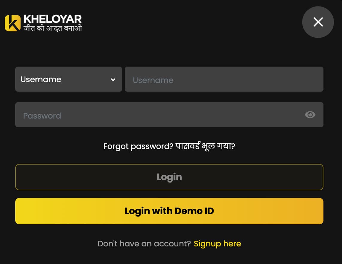Click the selected Username label in the dropdown
The height and width of the screenshot is (264, 342).
(x=41, y=79)
